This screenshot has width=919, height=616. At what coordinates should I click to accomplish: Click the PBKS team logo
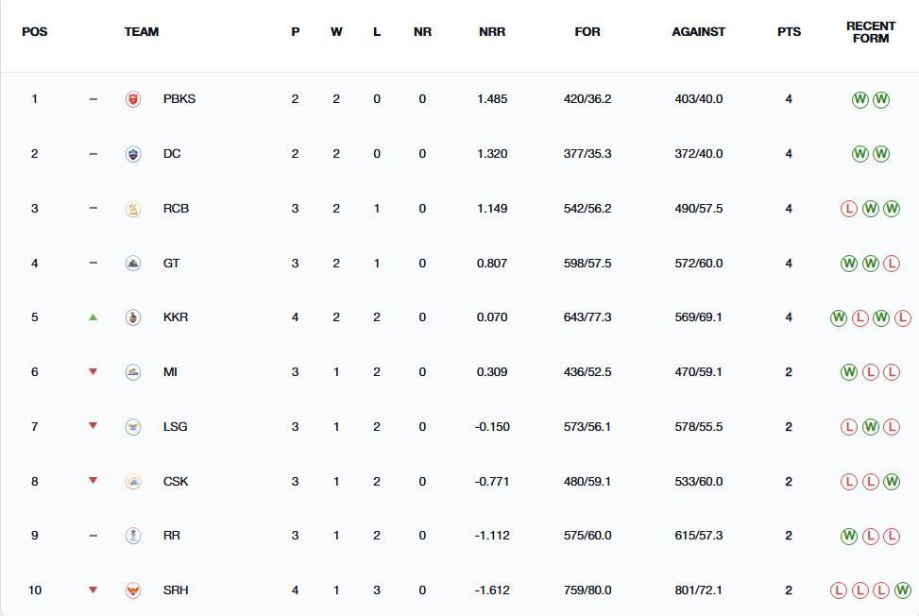(x=133, y=99)
